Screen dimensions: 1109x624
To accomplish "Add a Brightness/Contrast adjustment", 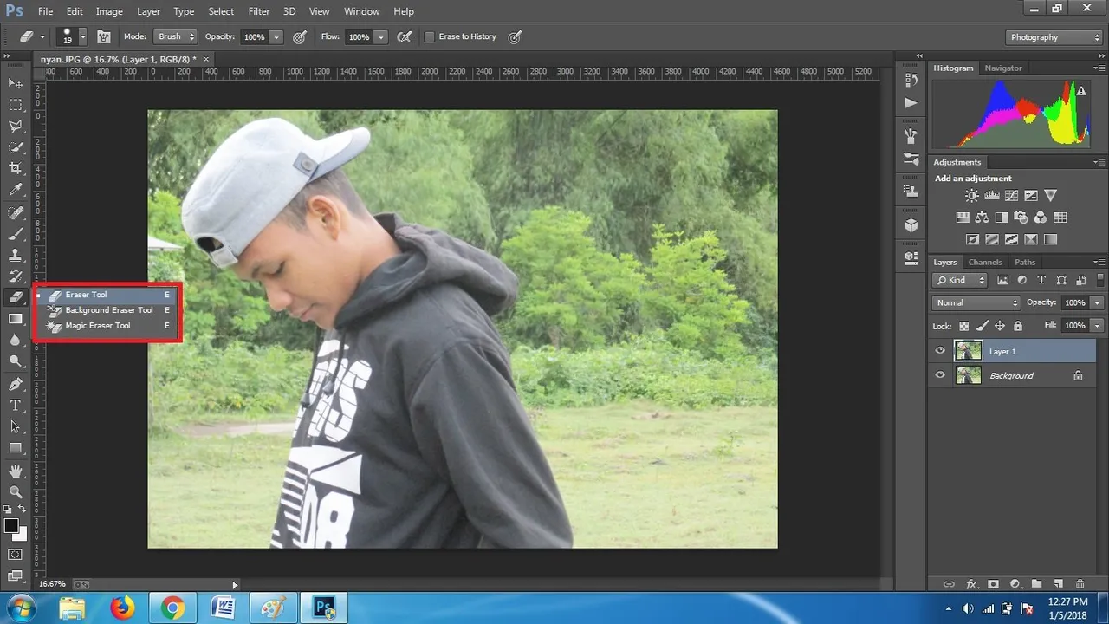I will (x=972, y=196).
